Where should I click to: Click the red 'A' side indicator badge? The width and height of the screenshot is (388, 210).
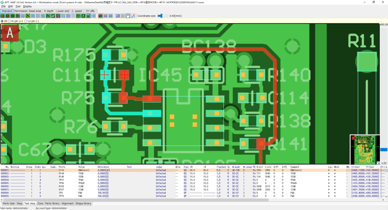pos(10,33)
